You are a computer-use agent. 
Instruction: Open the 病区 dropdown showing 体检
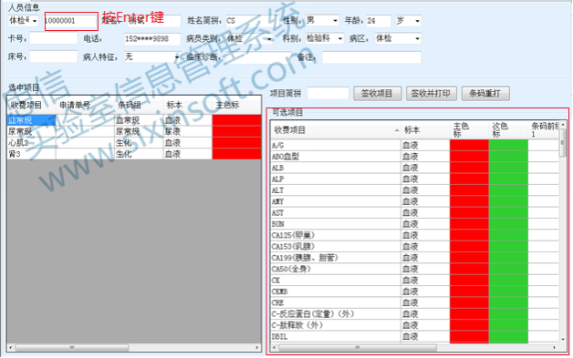tap(417, 38)
